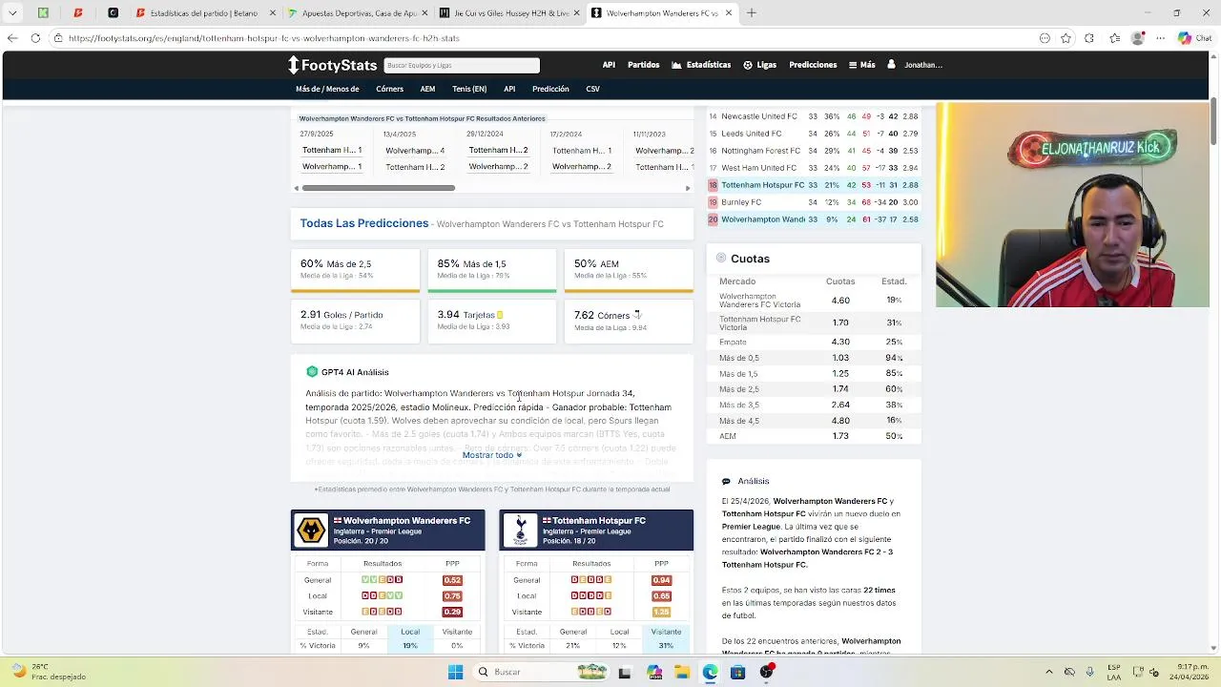Select Visitante column in the Tottenham stats
The width and height of the screenshot is (1221, 687).
point(666,632)
